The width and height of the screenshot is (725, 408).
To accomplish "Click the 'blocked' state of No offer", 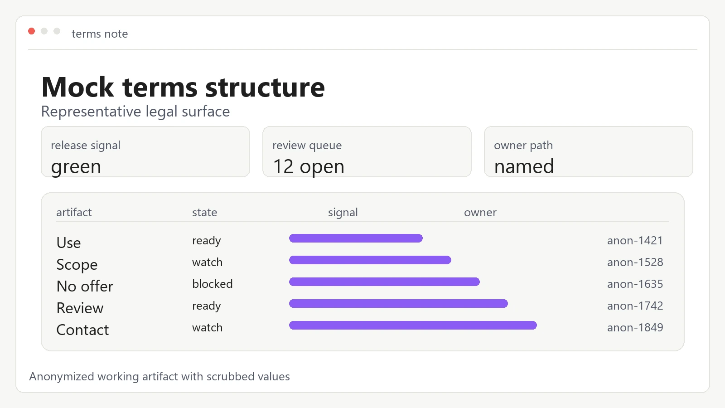I will point(213,284).
